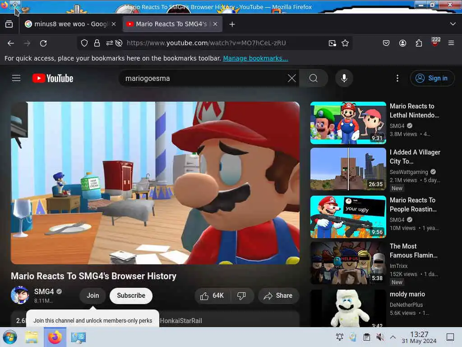This screenshot has height=347, width=462.
Task: Expand the list all tabs chevron
Action: tap(453, 24)
